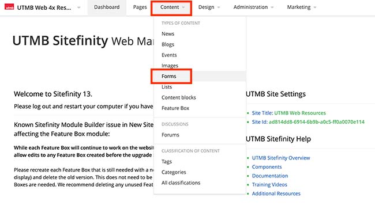Expand the UTMB Web 4x Res site selector arrow

pyautogui.click(x=78, y=7)
